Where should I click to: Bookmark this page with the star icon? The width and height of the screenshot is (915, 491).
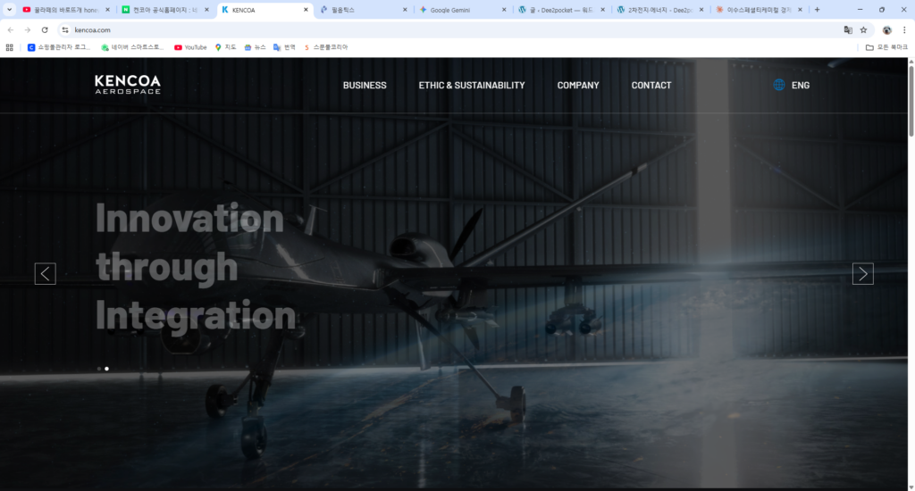point(863,29)
